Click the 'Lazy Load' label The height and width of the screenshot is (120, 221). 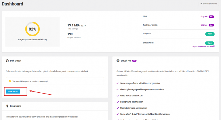pos(147,34)
